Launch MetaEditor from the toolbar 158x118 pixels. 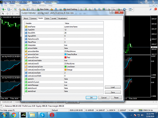click(52, 9)
